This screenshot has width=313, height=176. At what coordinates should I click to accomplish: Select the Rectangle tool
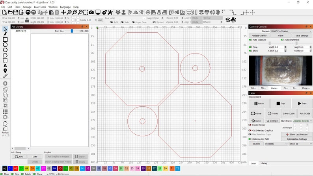point(5,39)
